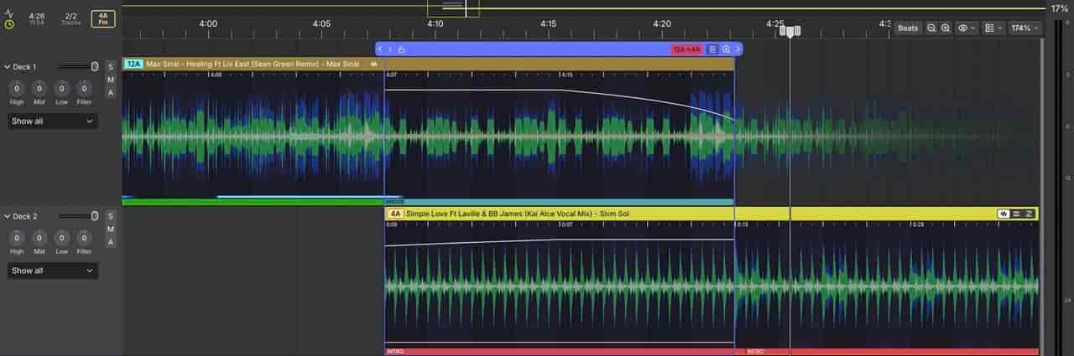Click the Deck 2 Filter knob
Image resolution: width=1074 pixels, height=356 pixels.
pos(84,238)
